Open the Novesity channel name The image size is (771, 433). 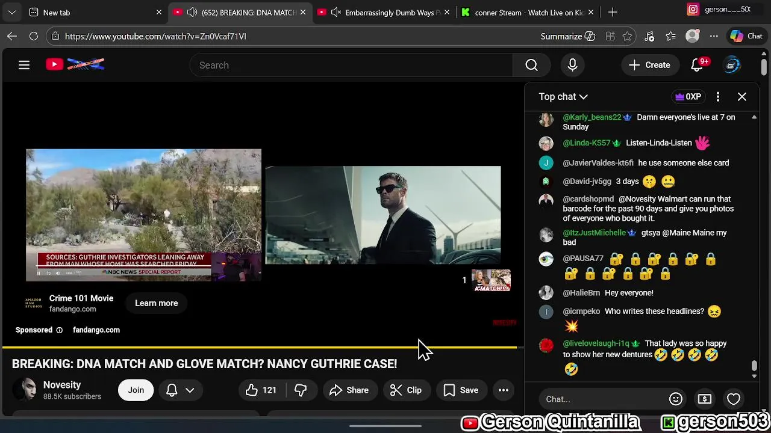coord(62,385)
